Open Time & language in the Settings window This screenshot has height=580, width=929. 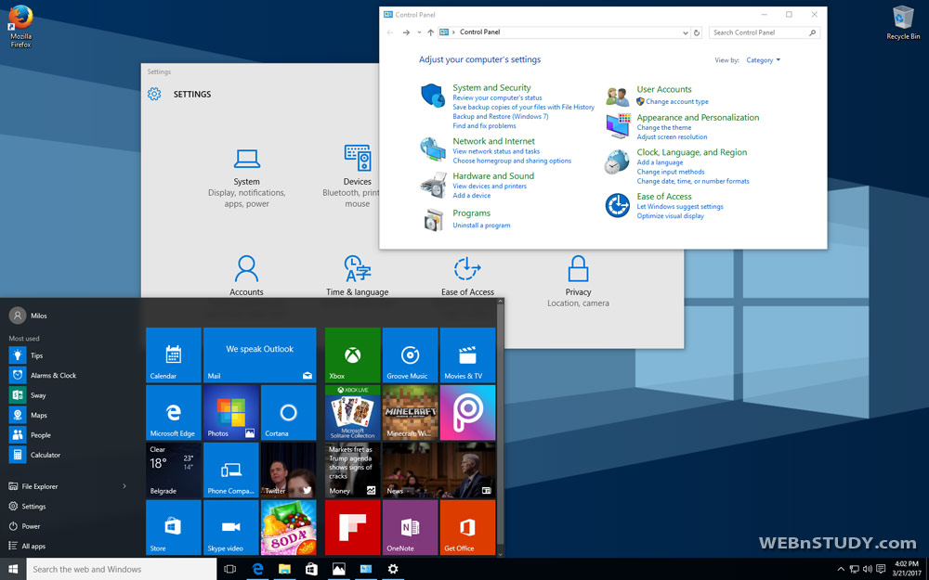(358, 276)
